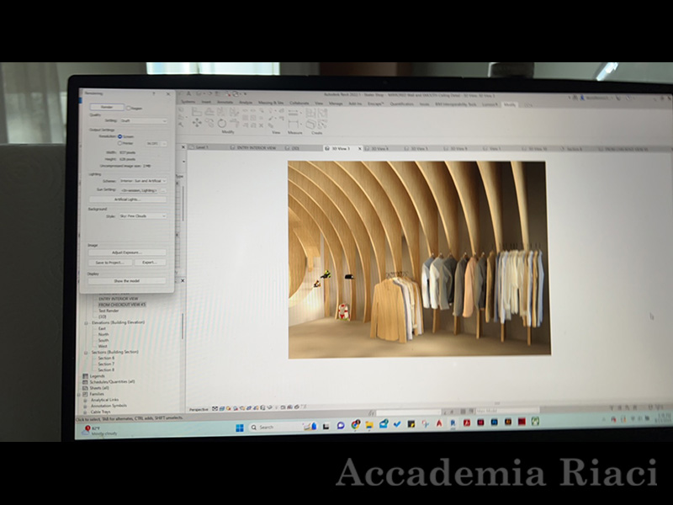This screenshot has width=673, height=505.
Task: Select the Copy tool in the Modify panel
Action: point(209,123)
